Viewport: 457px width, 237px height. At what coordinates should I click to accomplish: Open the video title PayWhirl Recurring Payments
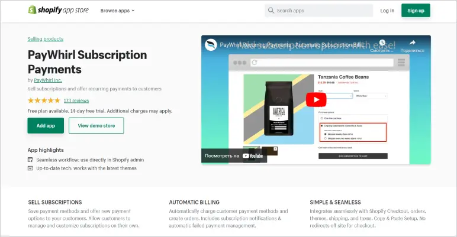click(292, 45)
